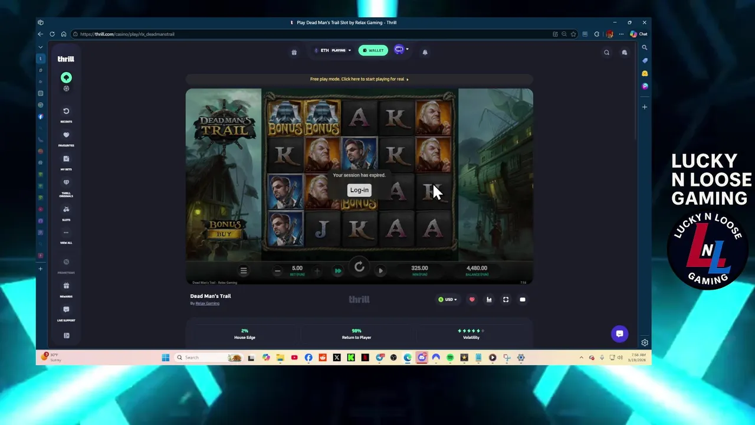Open the USD display currency dropdown

point(448,300)
